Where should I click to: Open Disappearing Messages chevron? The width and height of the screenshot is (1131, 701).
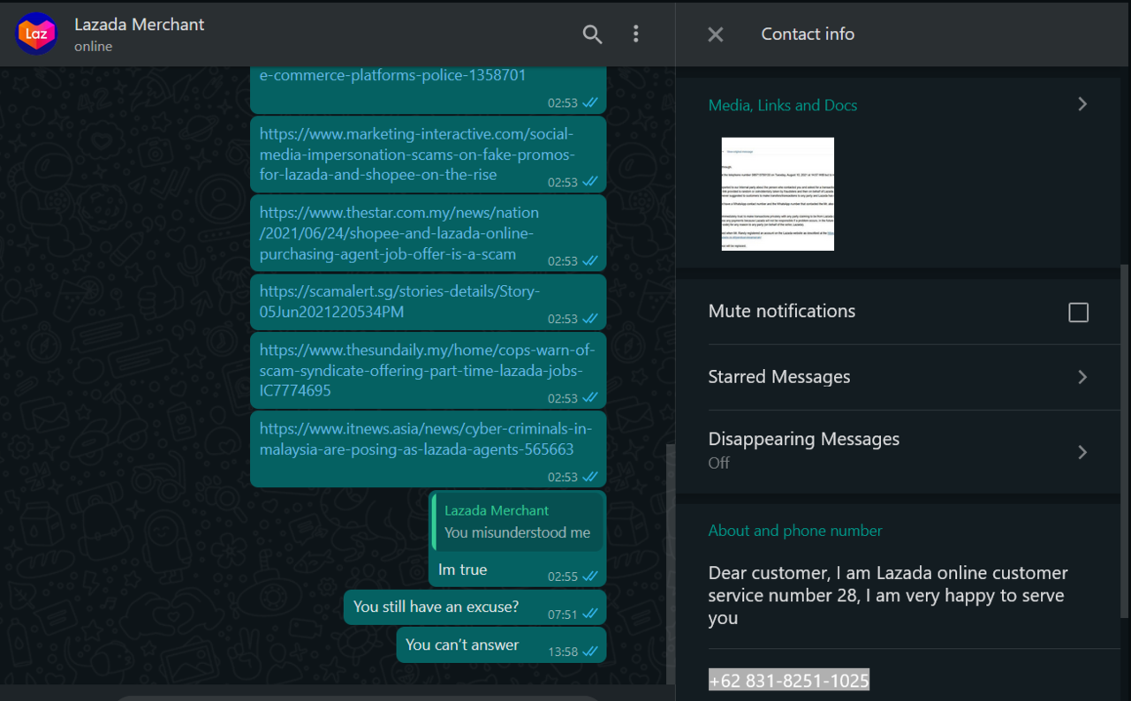(1082, 452)
